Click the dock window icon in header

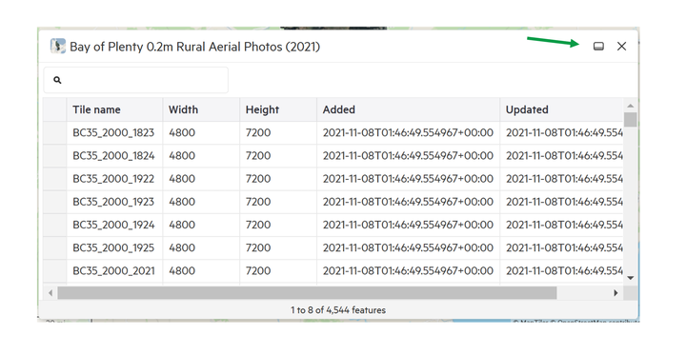click(598, 47)
